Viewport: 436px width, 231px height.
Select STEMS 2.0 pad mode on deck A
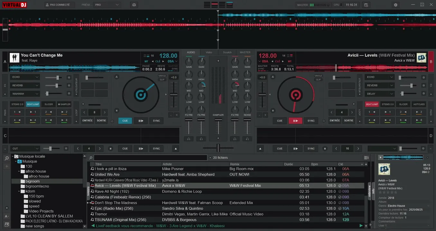[17, 104]
